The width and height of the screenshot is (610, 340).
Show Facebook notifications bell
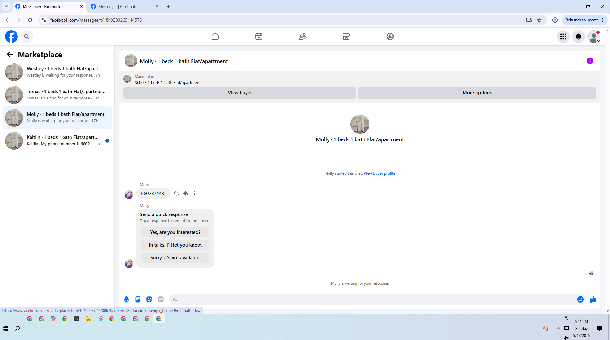[579, 37]
